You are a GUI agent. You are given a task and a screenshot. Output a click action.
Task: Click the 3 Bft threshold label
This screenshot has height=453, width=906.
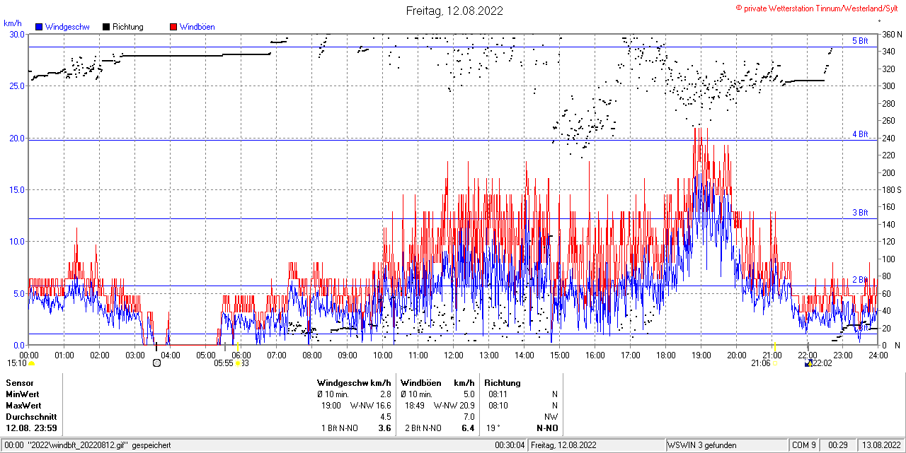pos(860,212)
